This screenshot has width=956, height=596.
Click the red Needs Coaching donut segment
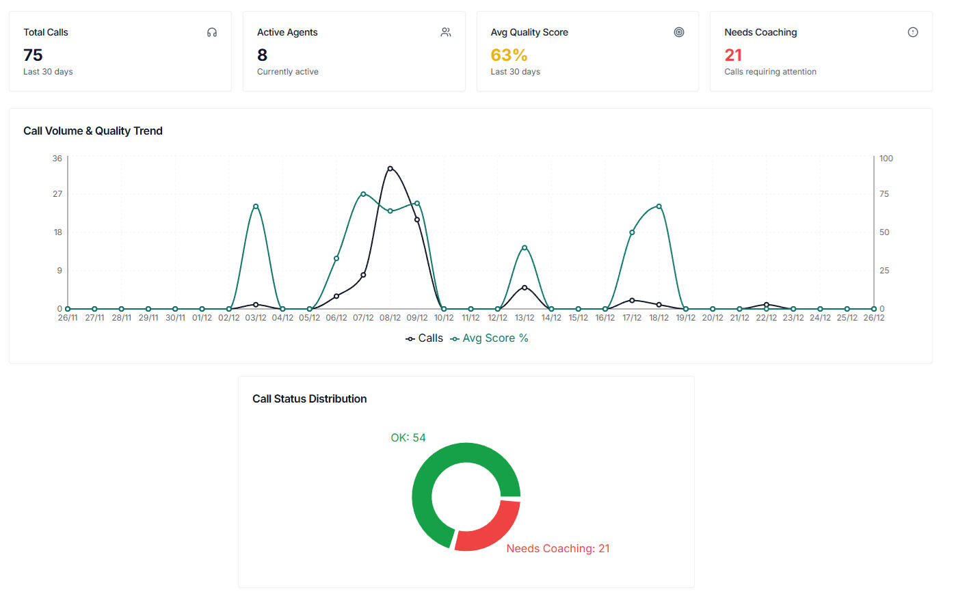click(x=501, y=530)
